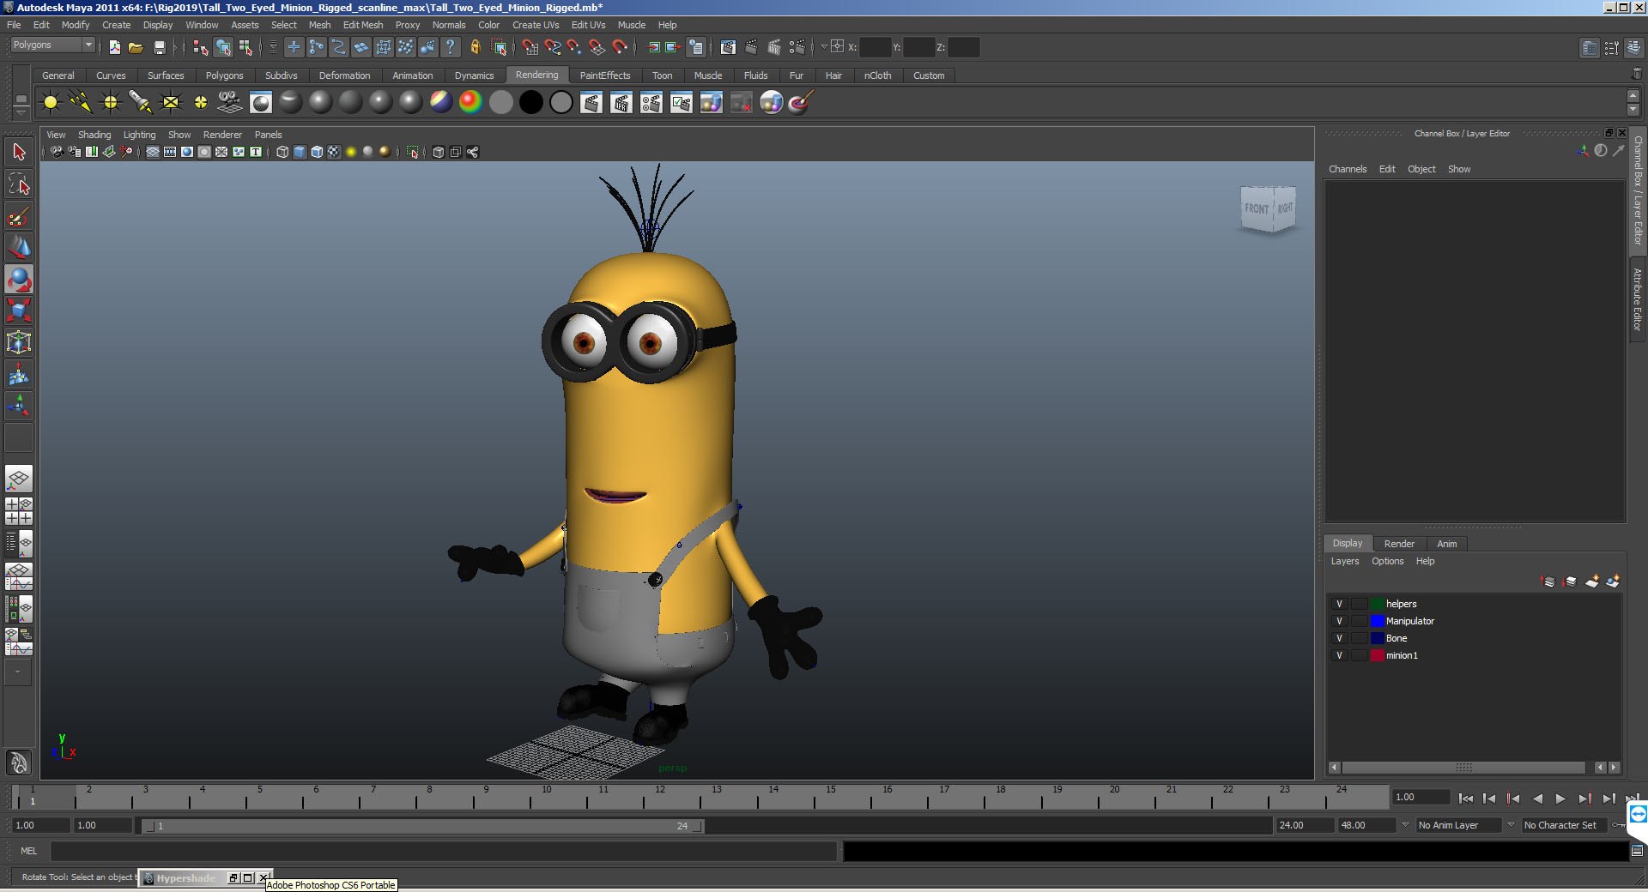Play animation forwards

(x=1560, y=799)
